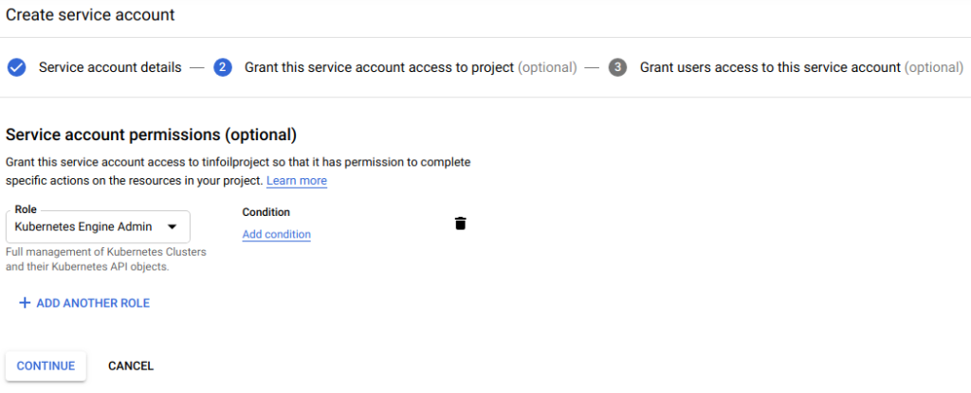Open the Learn more link
The height and width of the screenshot is (393, 971).
coord(297,181)
